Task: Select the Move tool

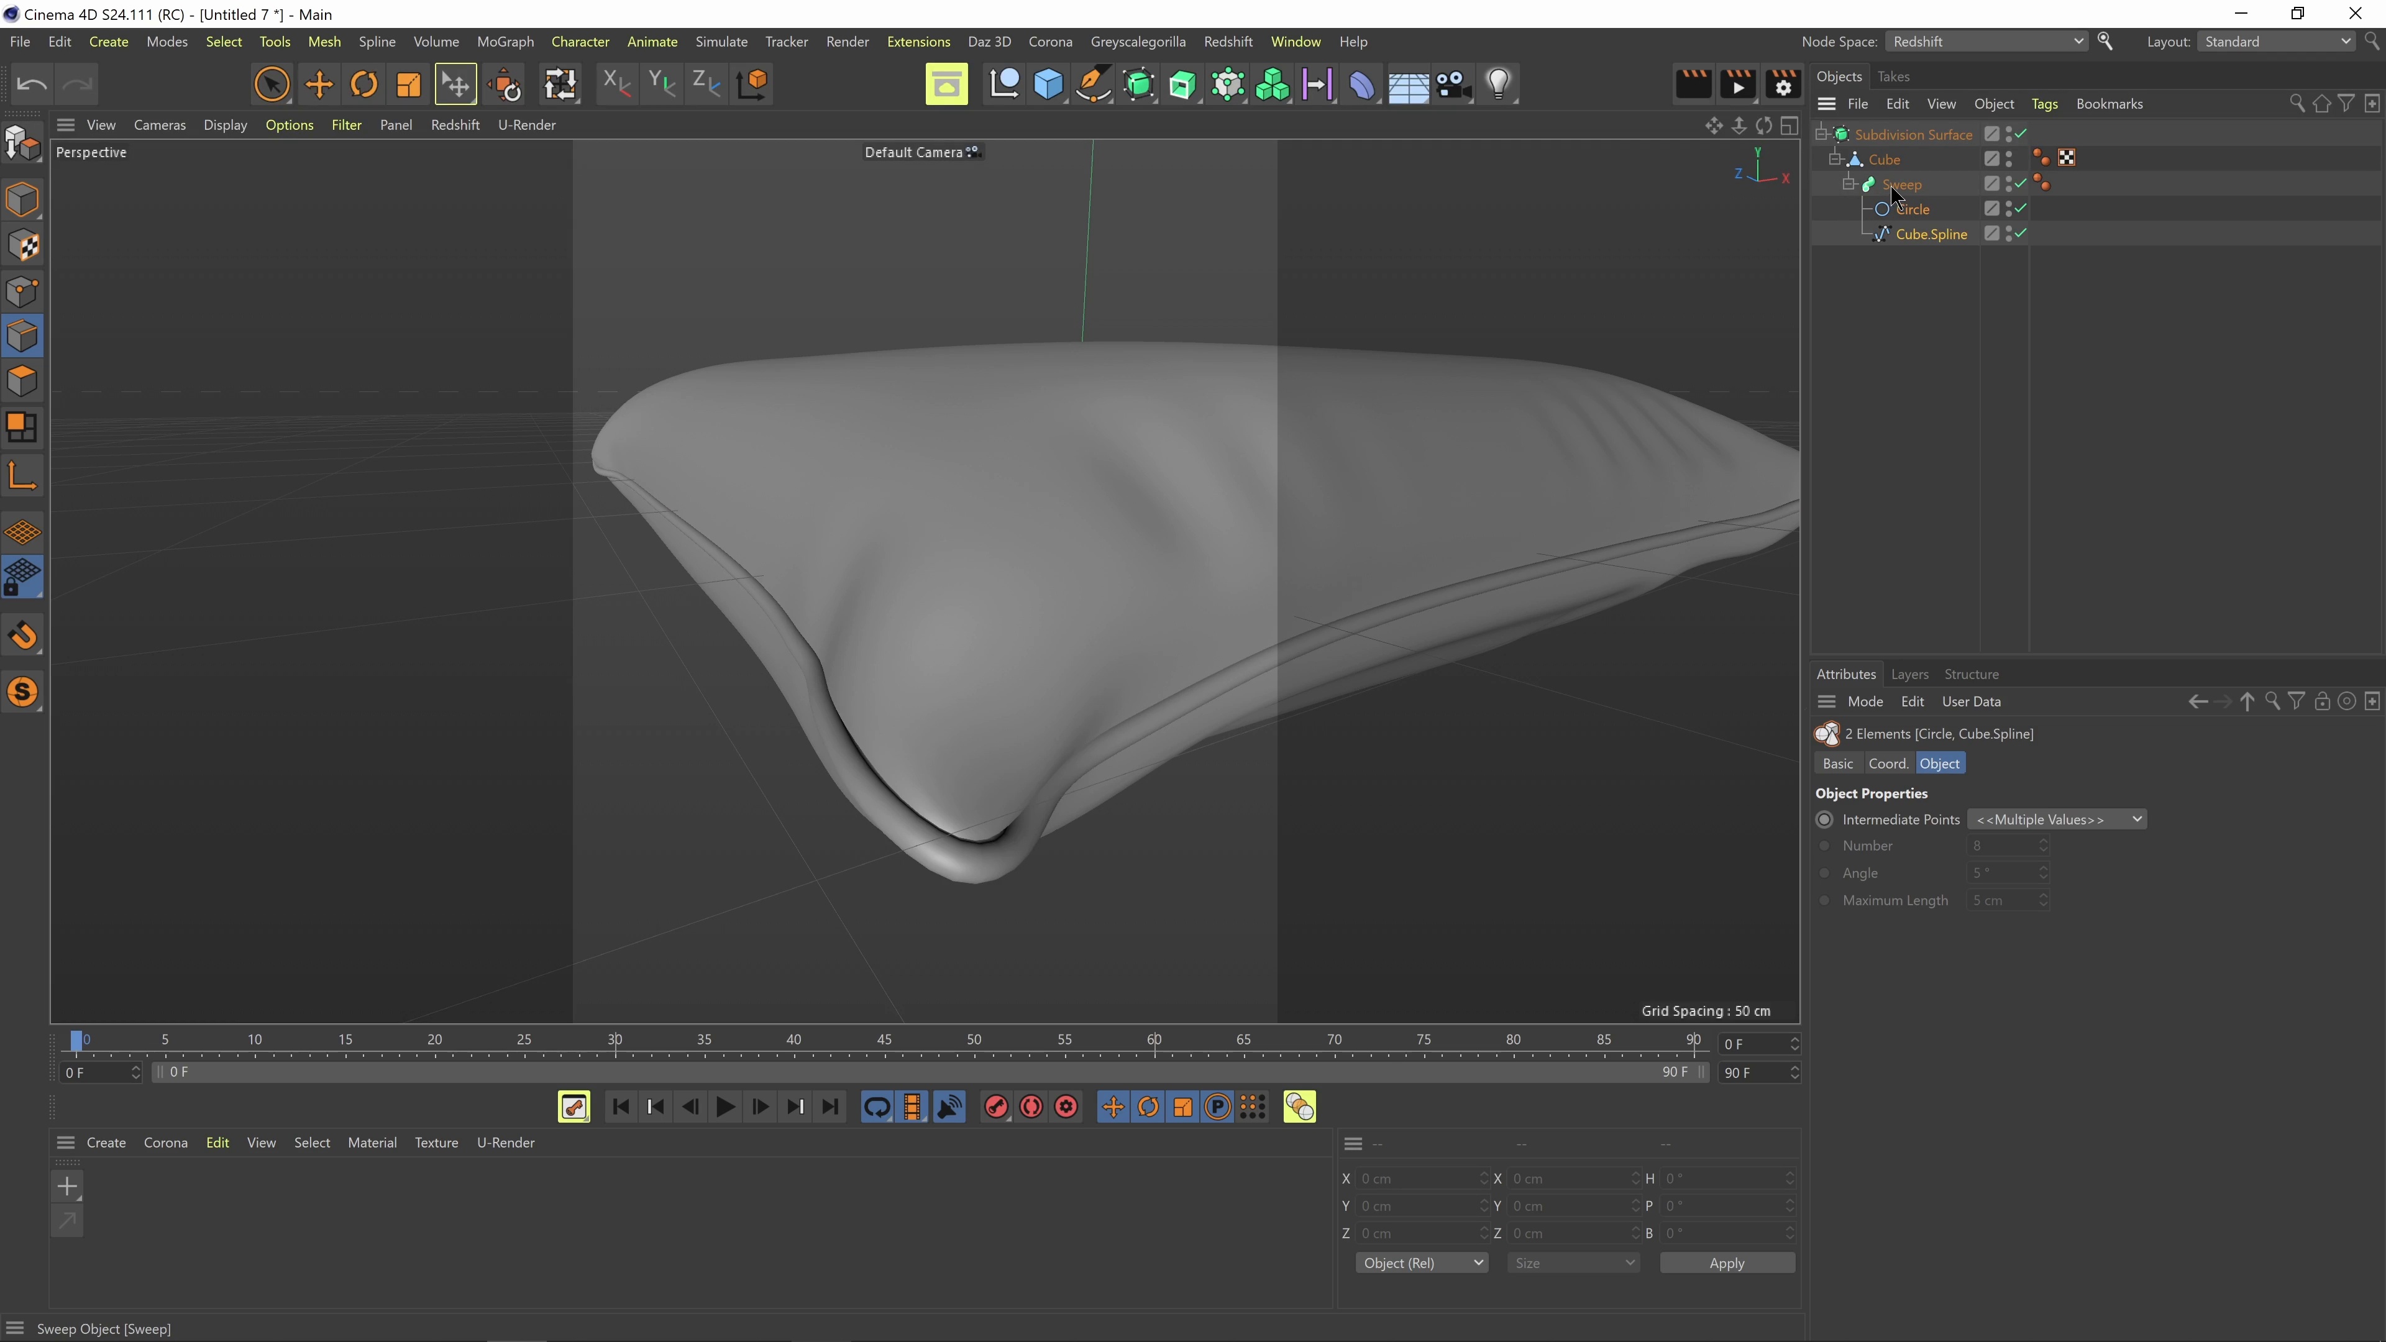Action: coord(319,84)
